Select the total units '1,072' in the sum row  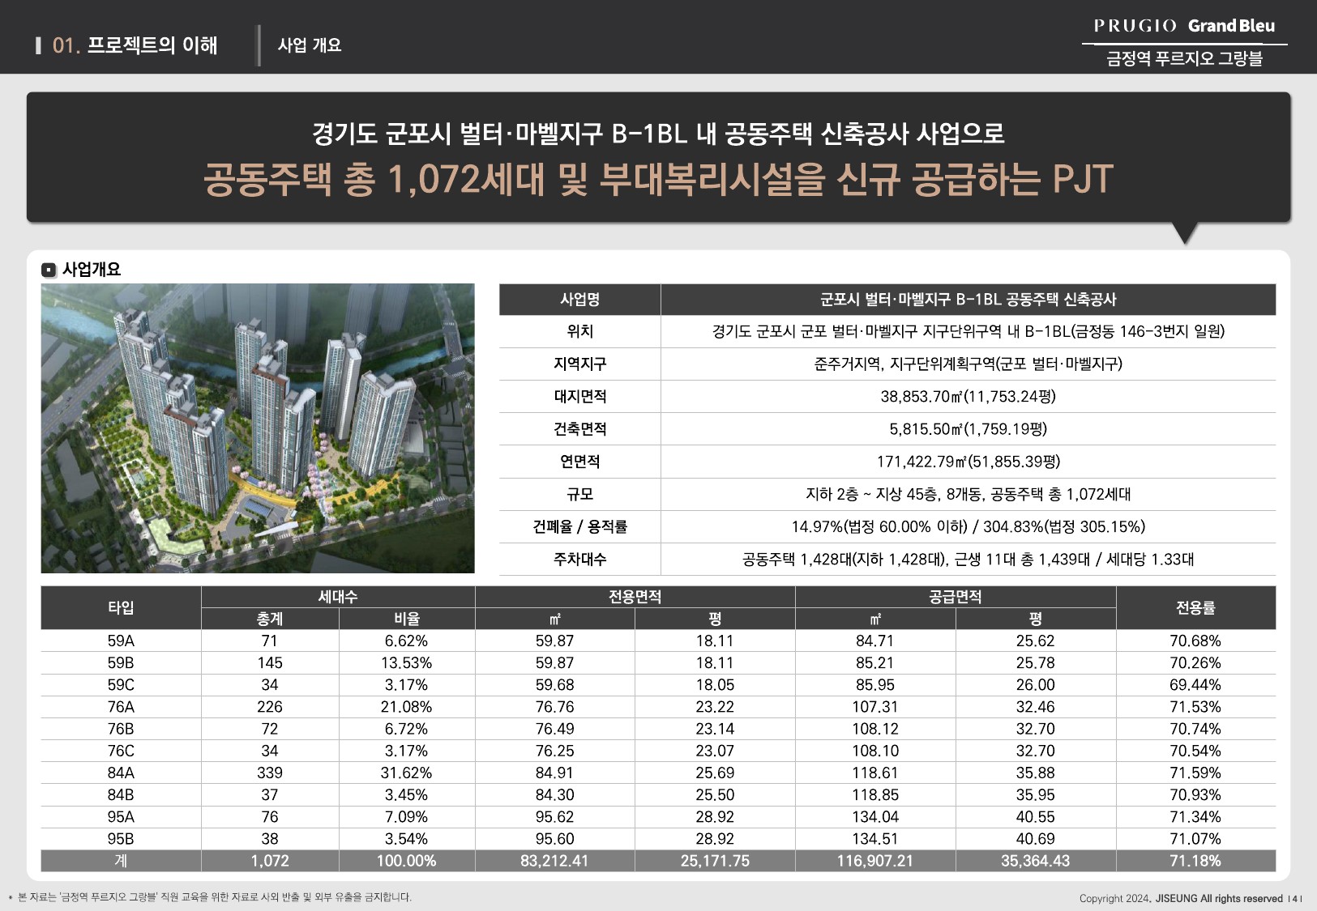[270, 861]
